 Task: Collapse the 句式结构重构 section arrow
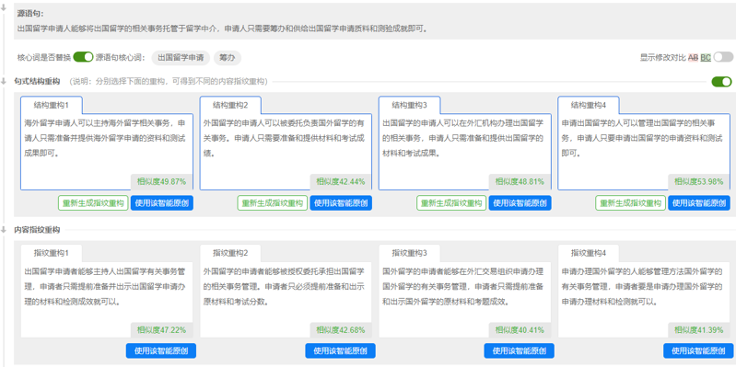pos(4,81)
